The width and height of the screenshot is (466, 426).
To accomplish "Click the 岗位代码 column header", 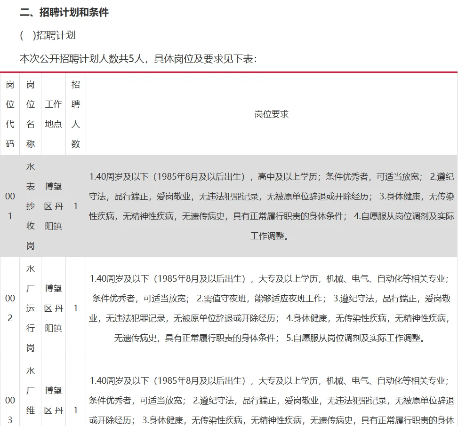I will pyautogui.click(x=9, y=114).
